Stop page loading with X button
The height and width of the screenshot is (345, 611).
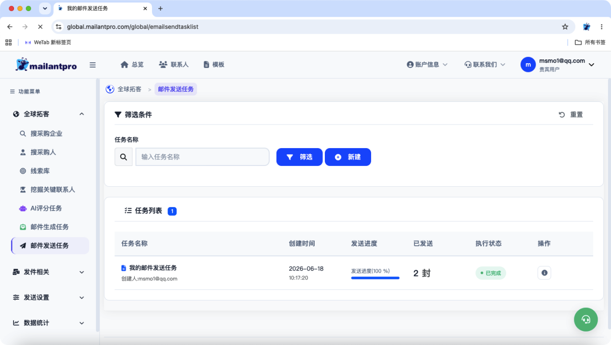tap(40, 27)
